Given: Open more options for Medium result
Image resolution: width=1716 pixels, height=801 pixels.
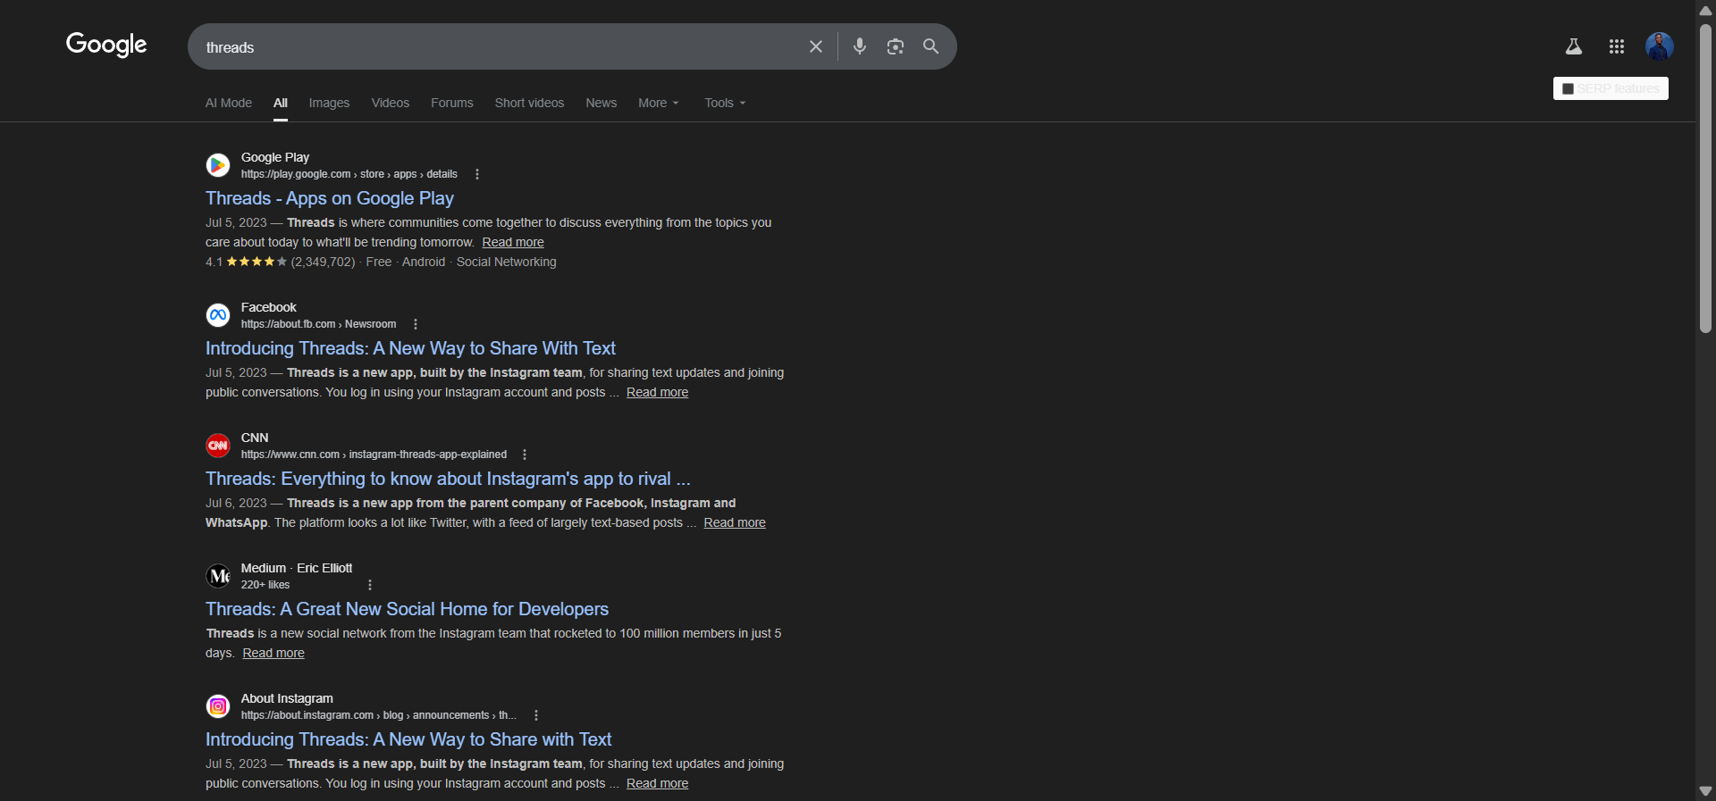Looking at the screenshot, I should [370, 585].
